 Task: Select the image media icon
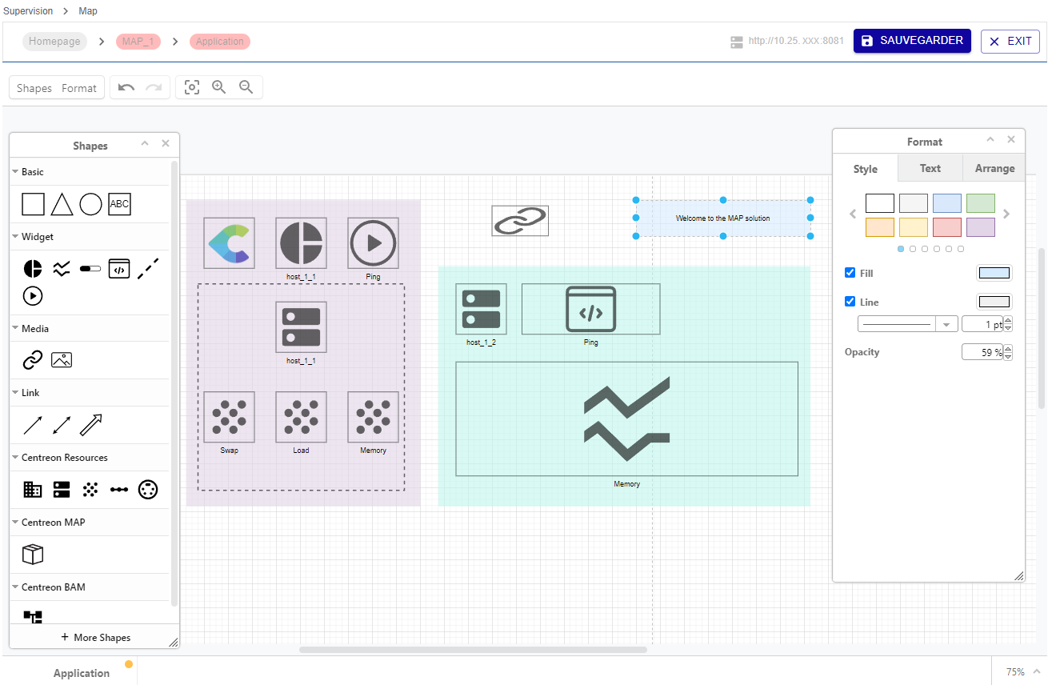[62, 360]
